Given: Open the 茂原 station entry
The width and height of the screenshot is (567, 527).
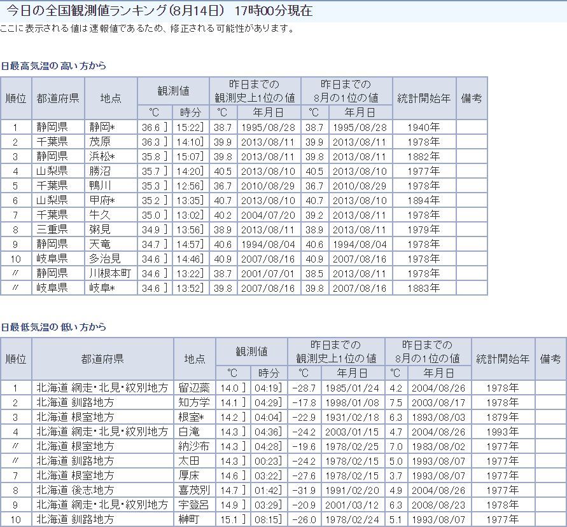Looking at the screenshot, I should coord(100,142).
